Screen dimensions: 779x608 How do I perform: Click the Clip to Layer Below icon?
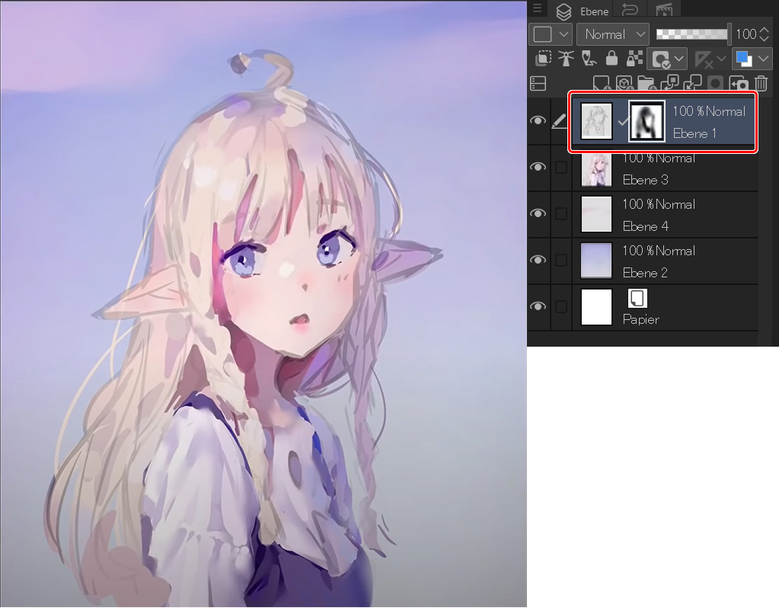pos(542,59)
